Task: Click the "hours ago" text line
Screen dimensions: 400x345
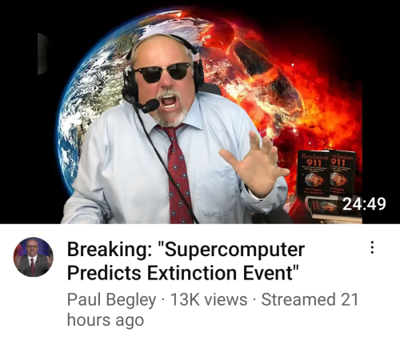Action: coord(106,319)
